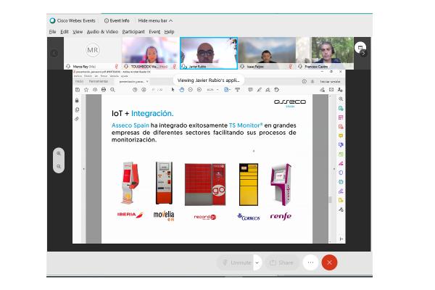Viewport: 435px width, 290px height.
Task: Open the Participant menu
Action: click(x=133, y=32)
